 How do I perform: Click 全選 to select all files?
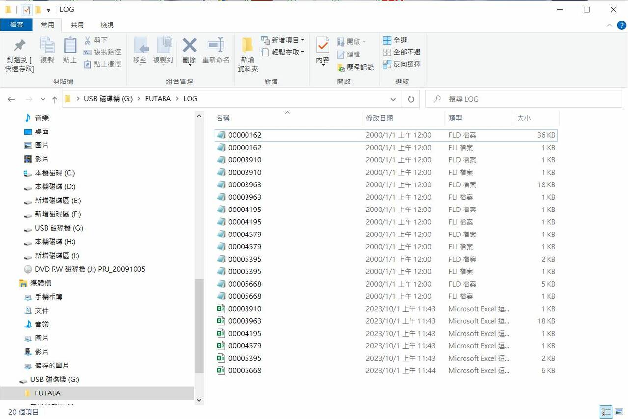[395, 40]
